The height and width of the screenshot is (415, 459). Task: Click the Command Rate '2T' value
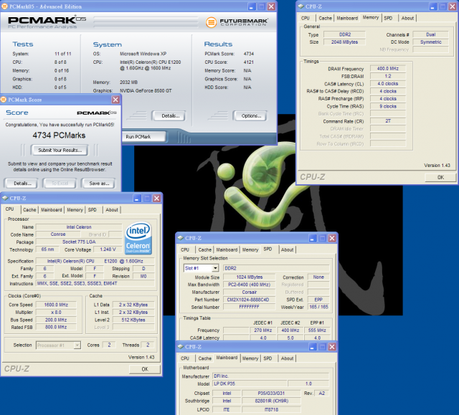point(388,121)
